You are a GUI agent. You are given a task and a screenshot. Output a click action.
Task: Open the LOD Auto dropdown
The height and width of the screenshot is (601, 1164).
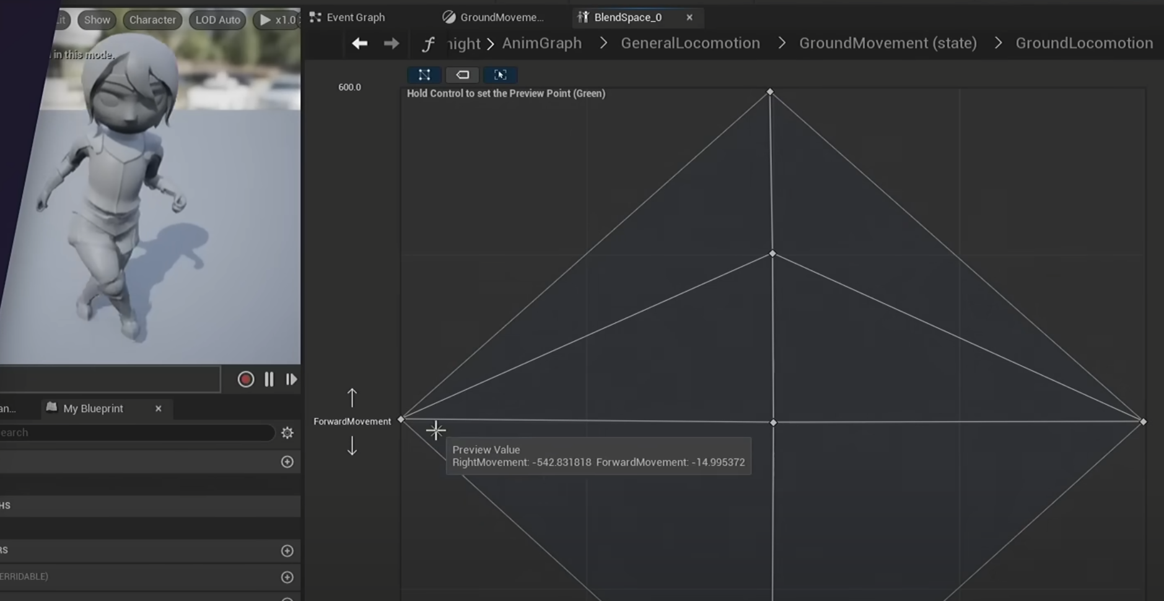[217, 20]
